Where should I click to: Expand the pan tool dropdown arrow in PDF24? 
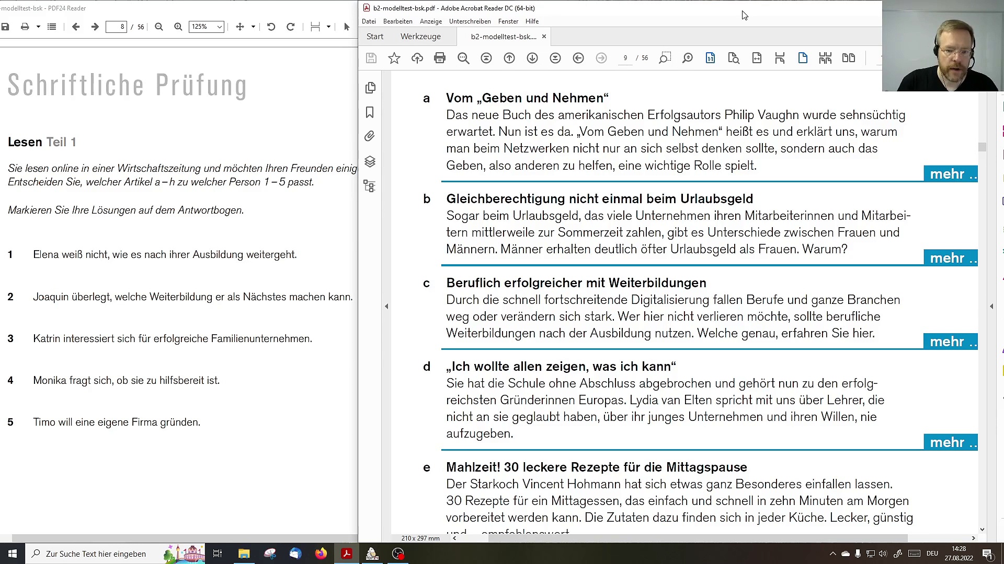(x=253, y=27)
